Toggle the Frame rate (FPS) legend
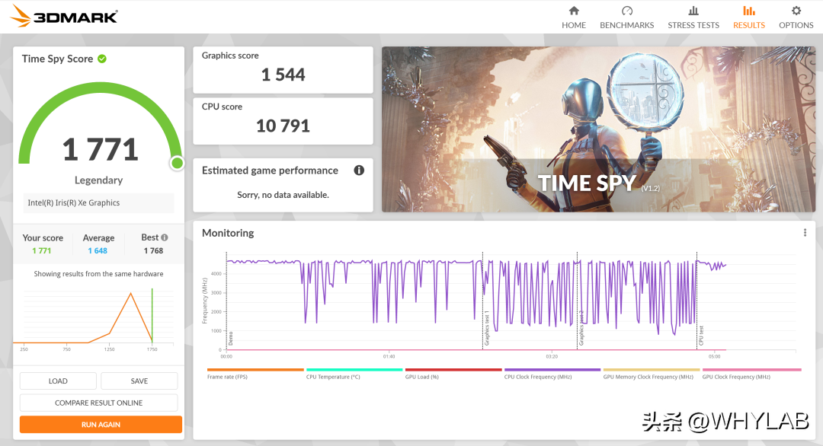The width and height of the screenshot is (823, 446). 255,374
